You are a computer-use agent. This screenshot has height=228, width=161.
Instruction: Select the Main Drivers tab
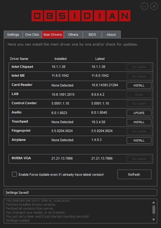(53, 35)
